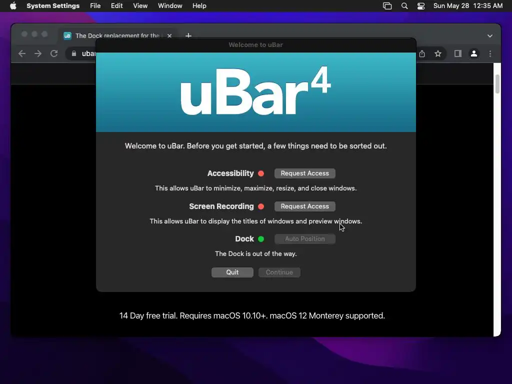Open a new browser tab

[188, 35]
